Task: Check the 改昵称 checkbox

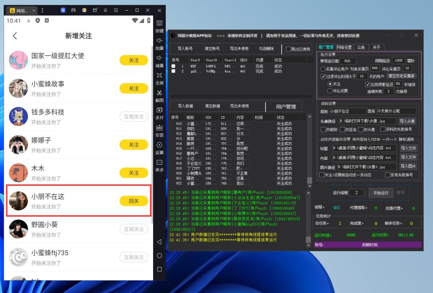Action: pyautogui.click(x=323, y=130)
